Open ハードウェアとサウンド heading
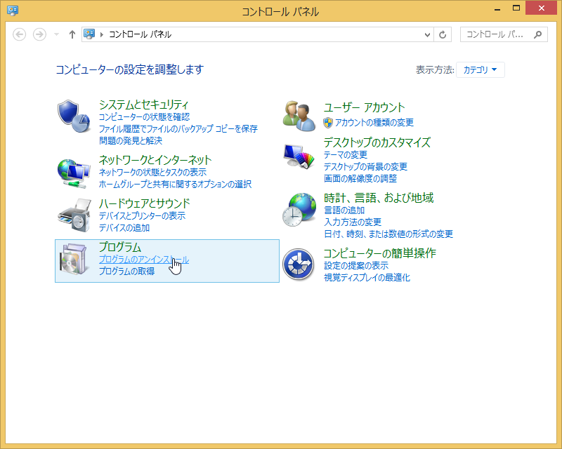The width and height of the screenshot is (562, 449). pos(144,203)
